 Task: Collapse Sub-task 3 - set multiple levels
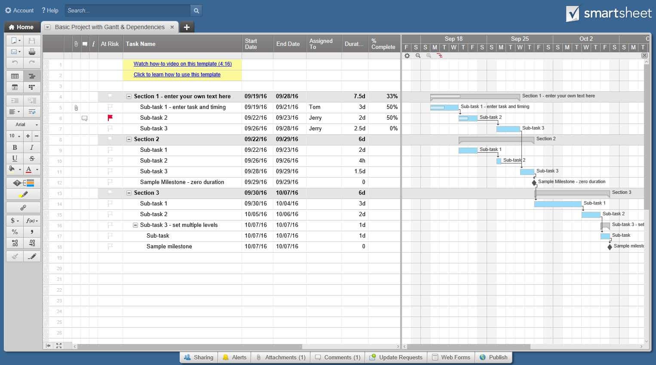tap(135, 225)
